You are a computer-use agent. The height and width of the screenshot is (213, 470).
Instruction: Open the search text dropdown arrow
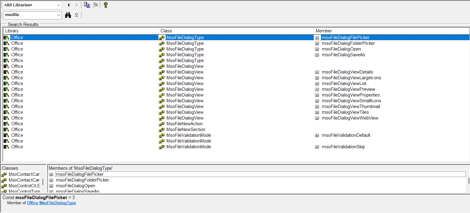click(58, 15)
